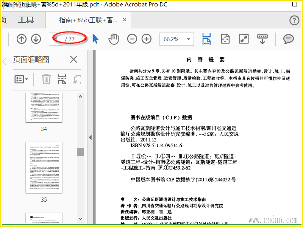Select page 35 thumbnail

coord(44,167)
